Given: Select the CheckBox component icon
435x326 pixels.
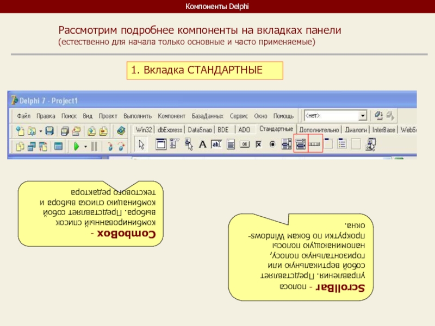Looking at the screenshot, I should [259, 144].
